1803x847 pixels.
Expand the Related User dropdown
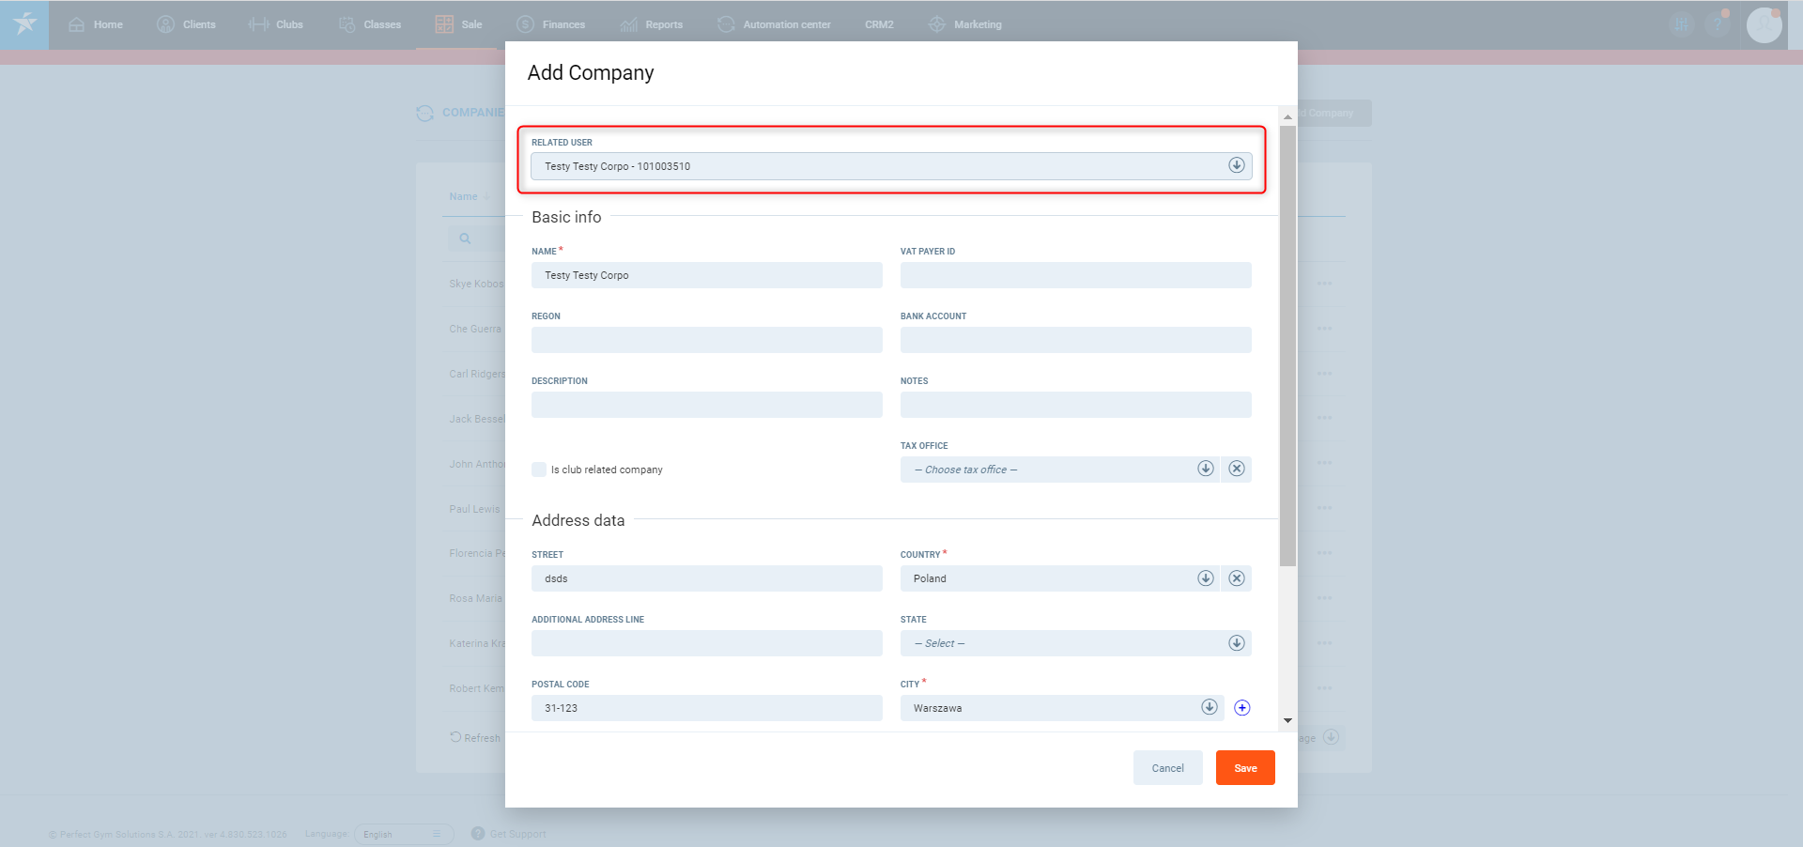(x=1237, y=165)
